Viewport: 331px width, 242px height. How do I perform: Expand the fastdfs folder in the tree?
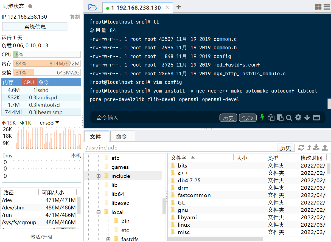[x=108, y=239]
